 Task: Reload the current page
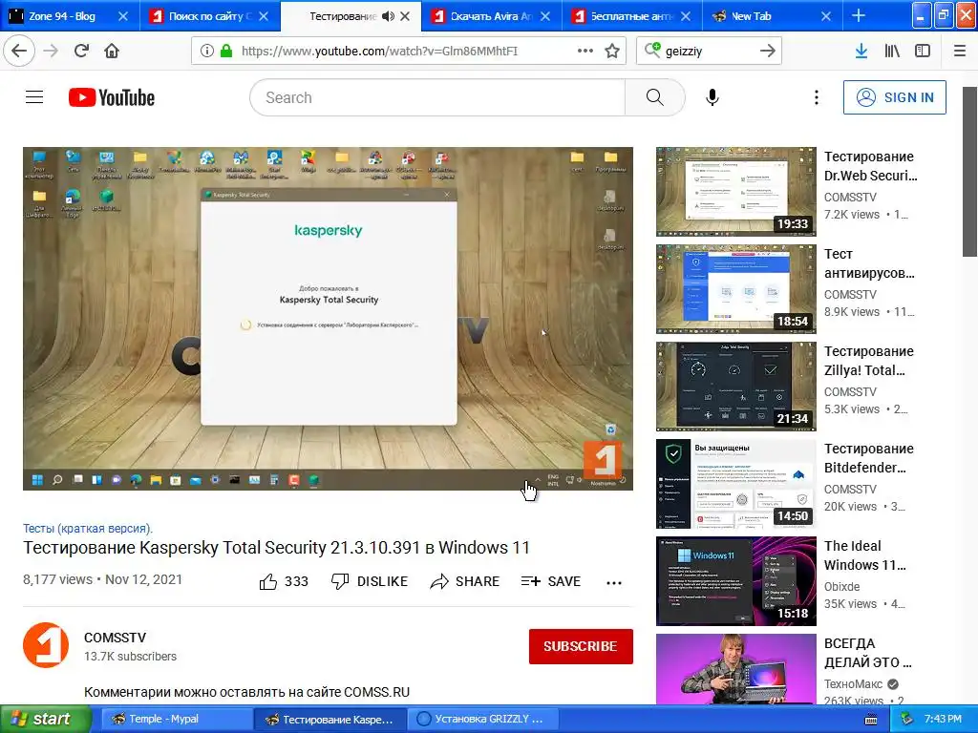[81, 52]
